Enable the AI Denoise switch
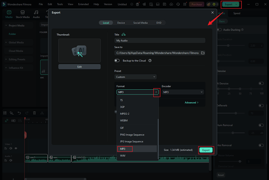The height and width of the screenshot is (180, 269). click(x=261, y=83)
